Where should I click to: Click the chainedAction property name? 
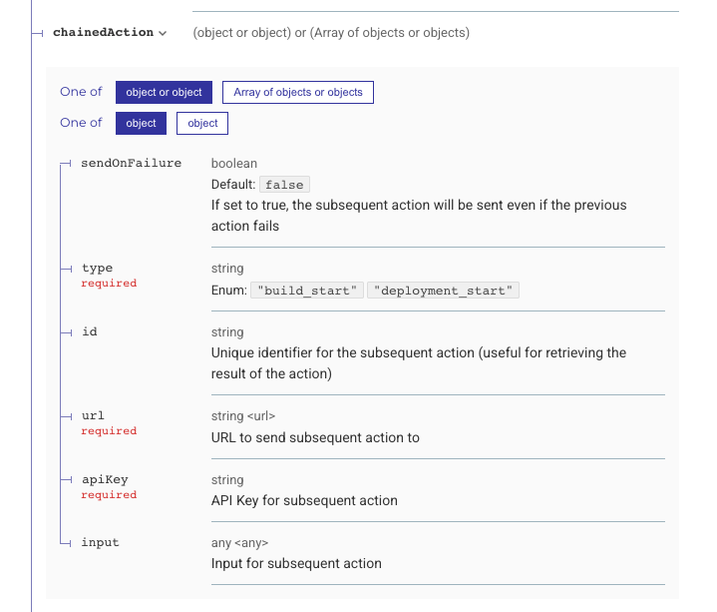tap(104, 33)
